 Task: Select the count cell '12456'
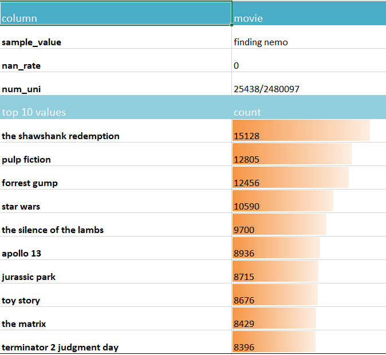tap(309, 178)
